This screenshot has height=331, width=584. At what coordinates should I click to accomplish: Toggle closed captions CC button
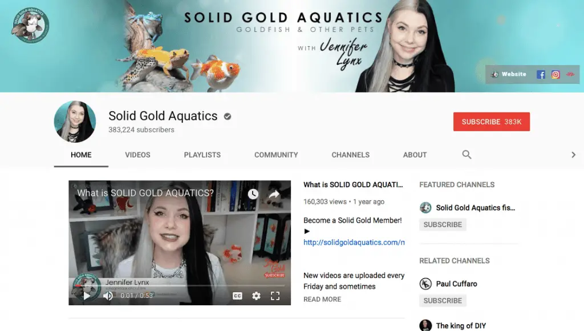click(237, 296)
